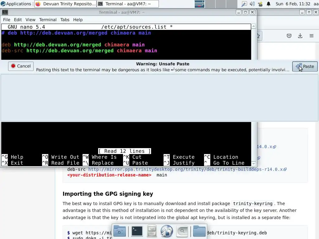The height and width of the screenshot is (239, 319).
Task: Open the View menu in Terminal
Action: [x=30, y=20]
